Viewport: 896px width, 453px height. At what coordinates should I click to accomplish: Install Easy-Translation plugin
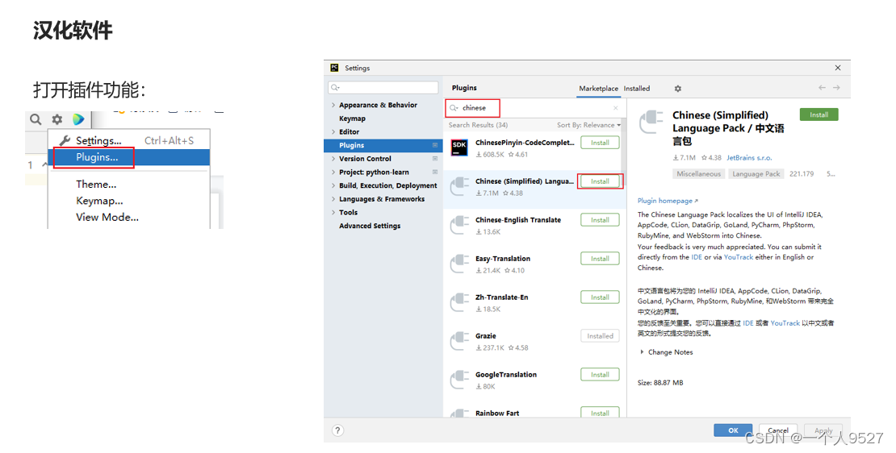[600, 259]
